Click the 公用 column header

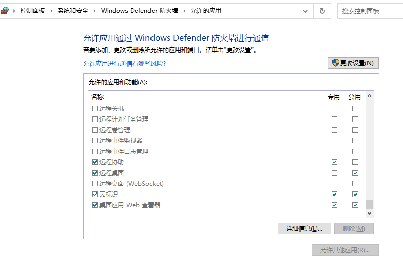(x=355, y=97)
